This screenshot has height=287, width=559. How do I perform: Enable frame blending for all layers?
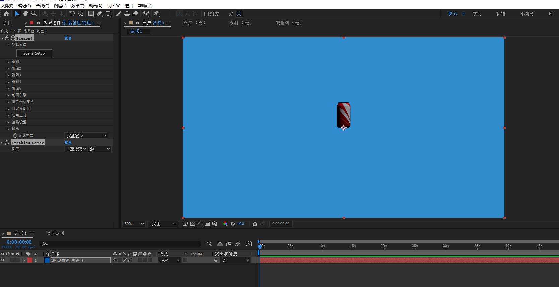[x=229, y=244]
